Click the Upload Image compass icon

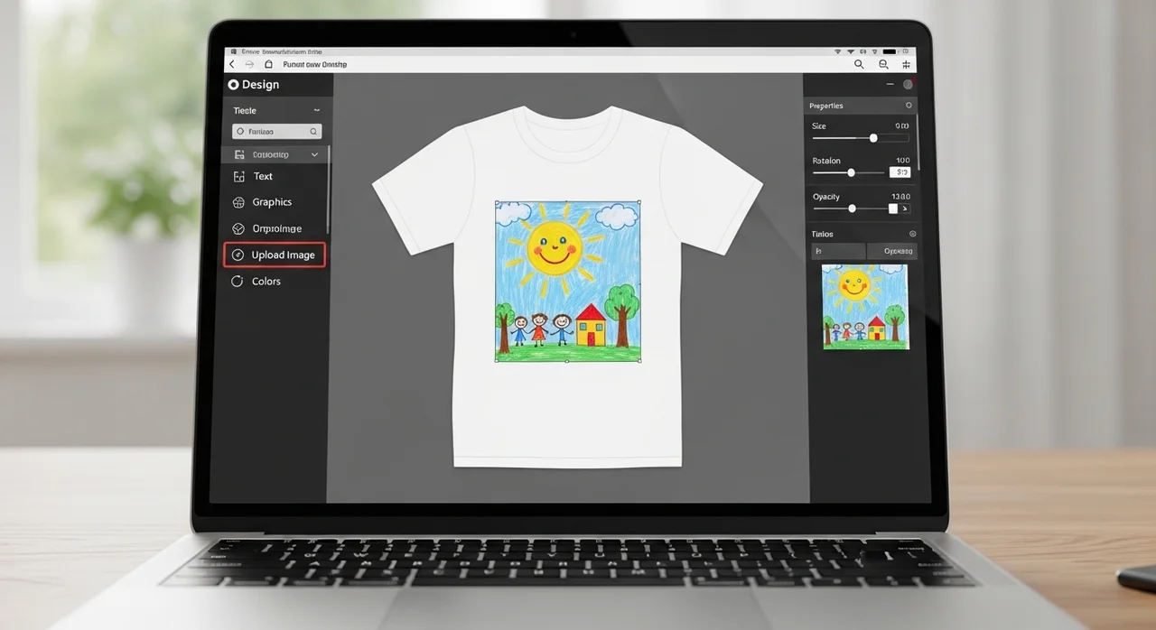click(238, 255)
